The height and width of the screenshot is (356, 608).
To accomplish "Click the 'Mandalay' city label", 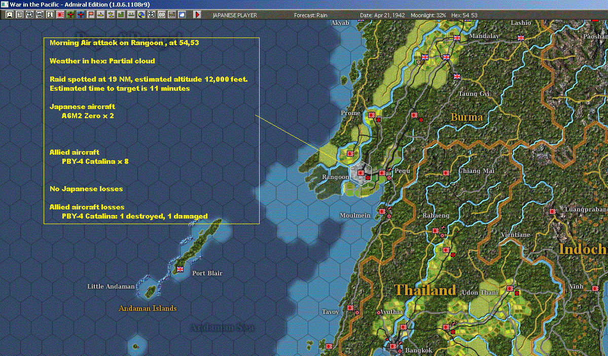I will pyautogui.click(x=484, y=35).
